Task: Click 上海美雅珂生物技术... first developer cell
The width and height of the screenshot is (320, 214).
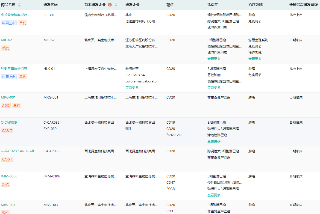Action: [x=101, y=97]
